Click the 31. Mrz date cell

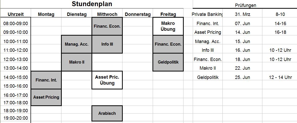(x=242, y=14)
